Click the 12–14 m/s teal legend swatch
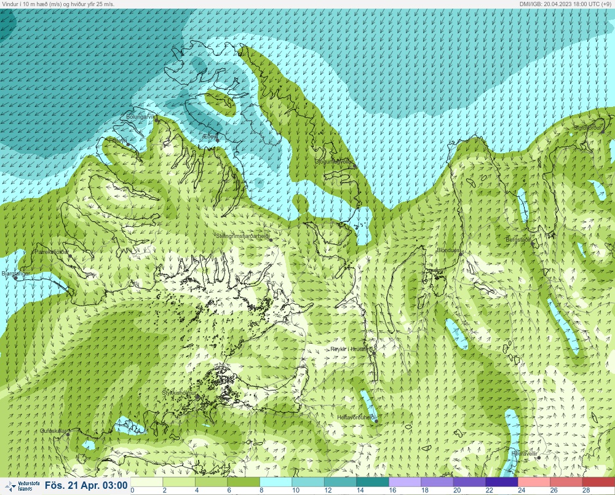Screen dimensions: 615x495 341,481
